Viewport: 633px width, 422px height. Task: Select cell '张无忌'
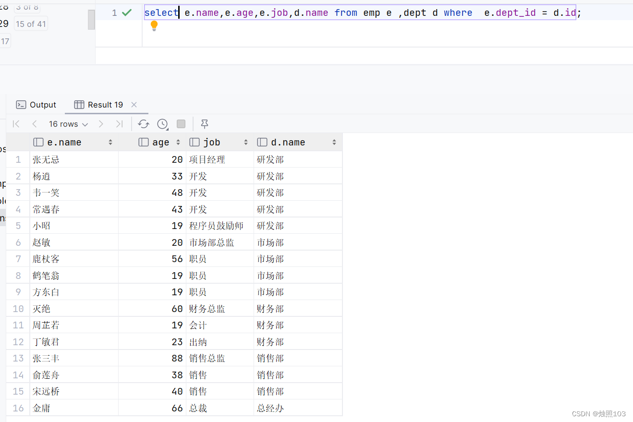[x=74, y=159]
